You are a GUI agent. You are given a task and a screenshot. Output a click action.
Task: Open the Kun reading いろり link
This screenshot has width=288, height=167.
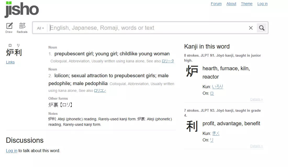[x=217, y=87]
